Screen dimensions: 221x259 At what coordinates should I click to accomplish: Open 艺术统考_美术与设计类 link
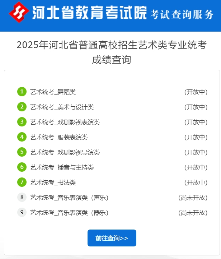62,107
